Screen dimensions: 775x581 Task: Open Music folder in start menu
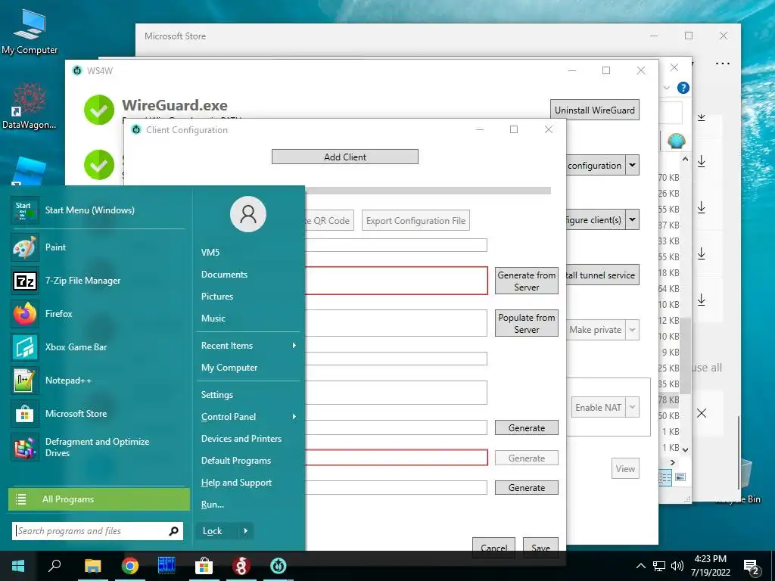point(213,318)
